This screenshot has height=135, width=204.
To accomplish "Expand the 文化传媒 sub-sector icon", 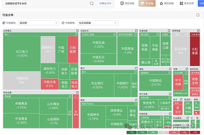I will (x=186, y=73).
